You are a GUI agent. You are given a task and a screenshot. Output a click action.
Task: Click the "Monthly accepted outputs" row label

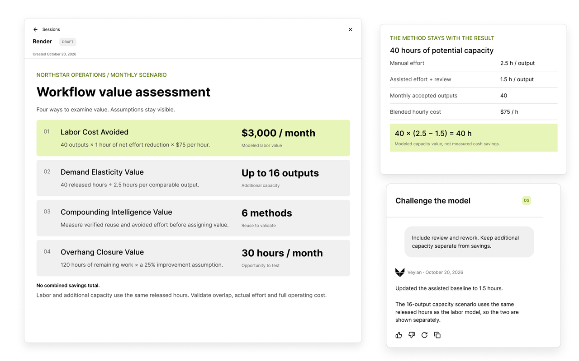424,96
